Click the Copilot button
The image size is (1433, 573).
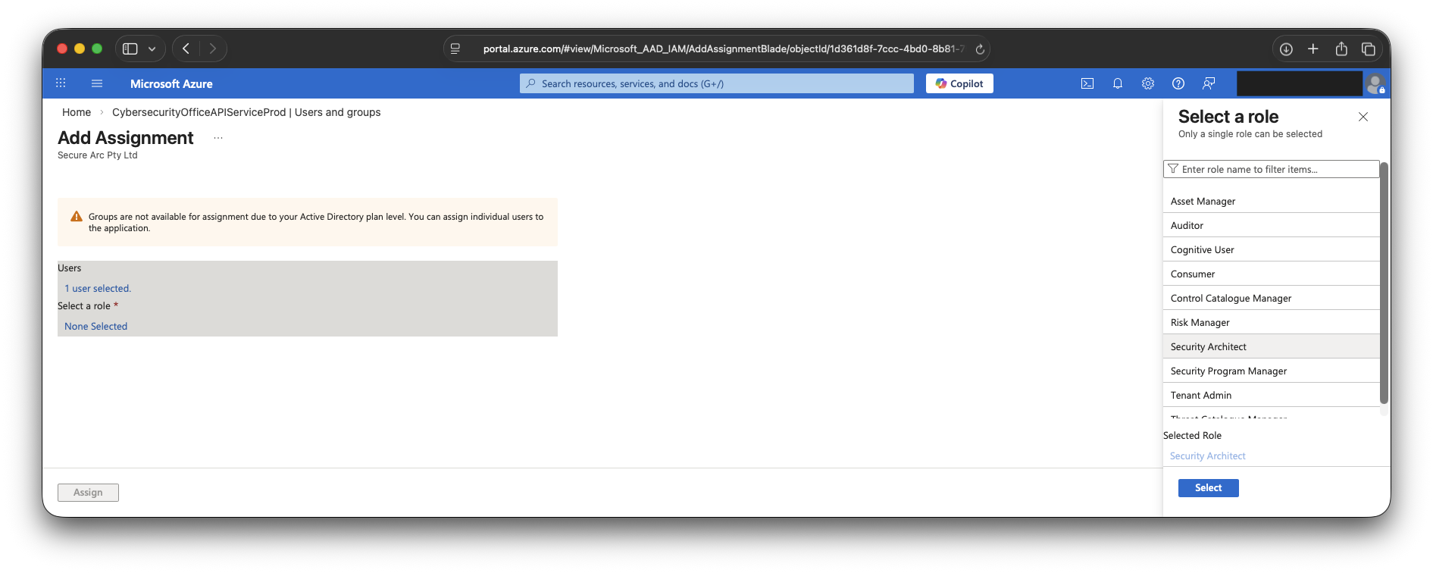959,83
